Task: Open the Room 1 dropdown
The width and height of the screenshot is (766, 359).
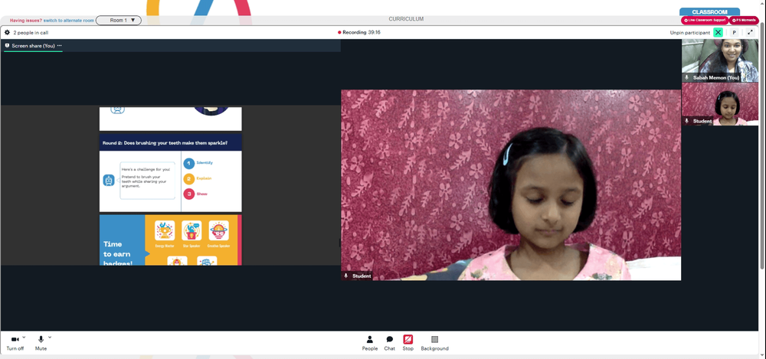Action: coord(119,20)
